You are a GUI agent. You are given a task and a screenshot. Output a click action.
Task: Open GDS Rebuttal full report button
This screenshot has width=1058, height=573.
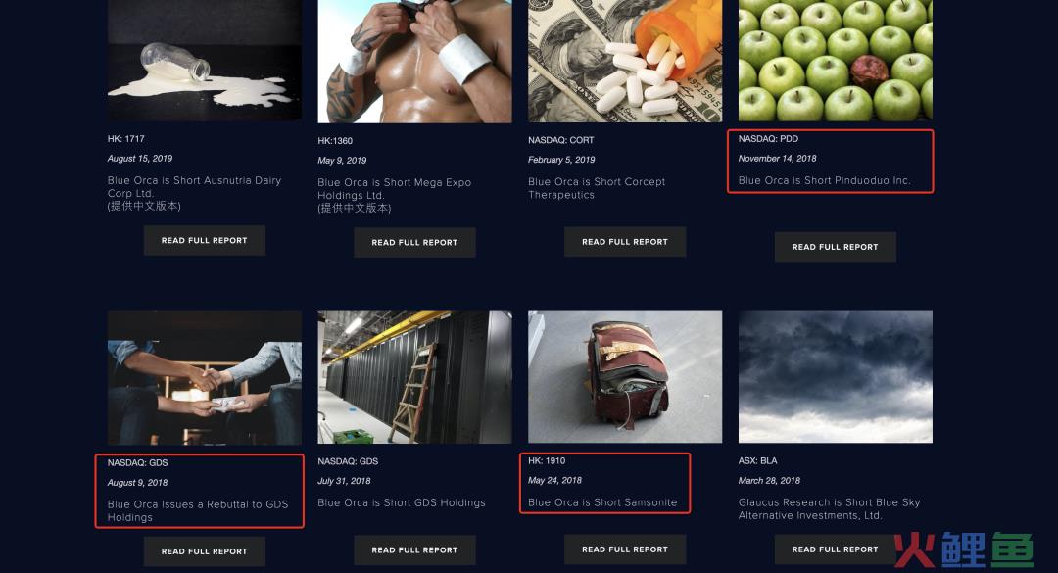click(205, 551)
